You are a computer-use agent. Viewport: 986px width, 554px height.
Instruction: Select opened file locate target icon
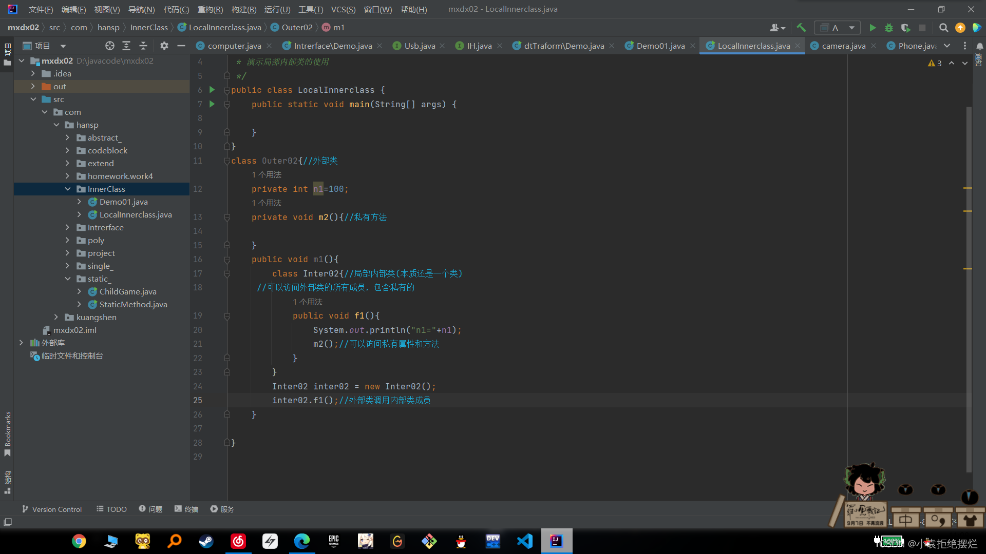point(109,46)
